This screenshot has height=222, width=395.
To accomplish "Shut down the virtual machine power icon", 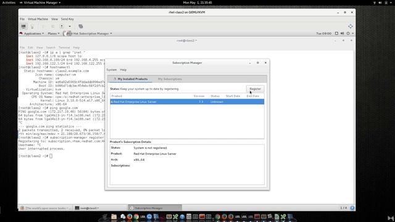I will pos(62,27).
